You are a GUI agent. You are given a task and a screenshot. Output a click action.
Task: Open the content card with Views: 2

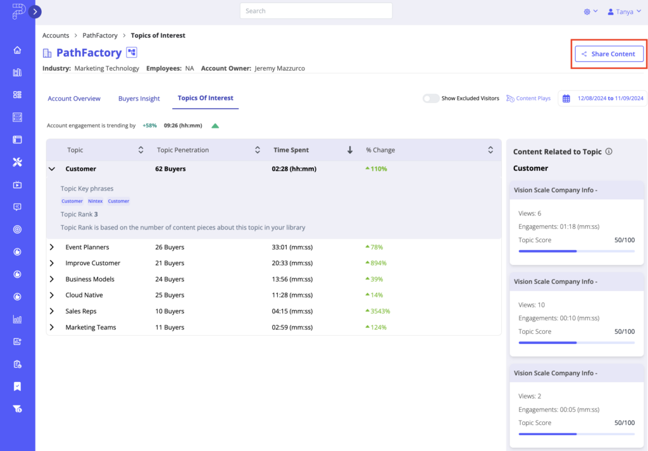576,406
